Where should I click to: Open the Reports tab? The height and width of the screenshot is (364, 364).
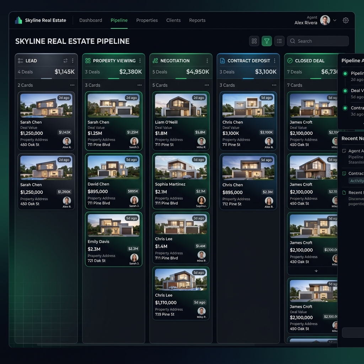pos(197,20)
